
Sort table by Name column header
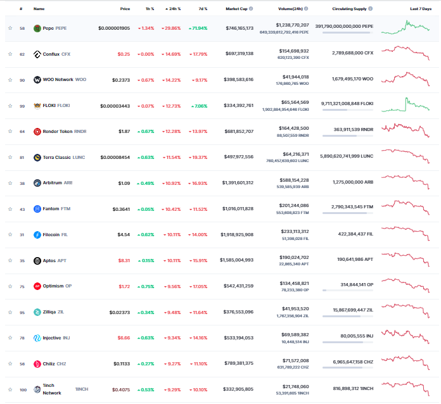point(39,9)
